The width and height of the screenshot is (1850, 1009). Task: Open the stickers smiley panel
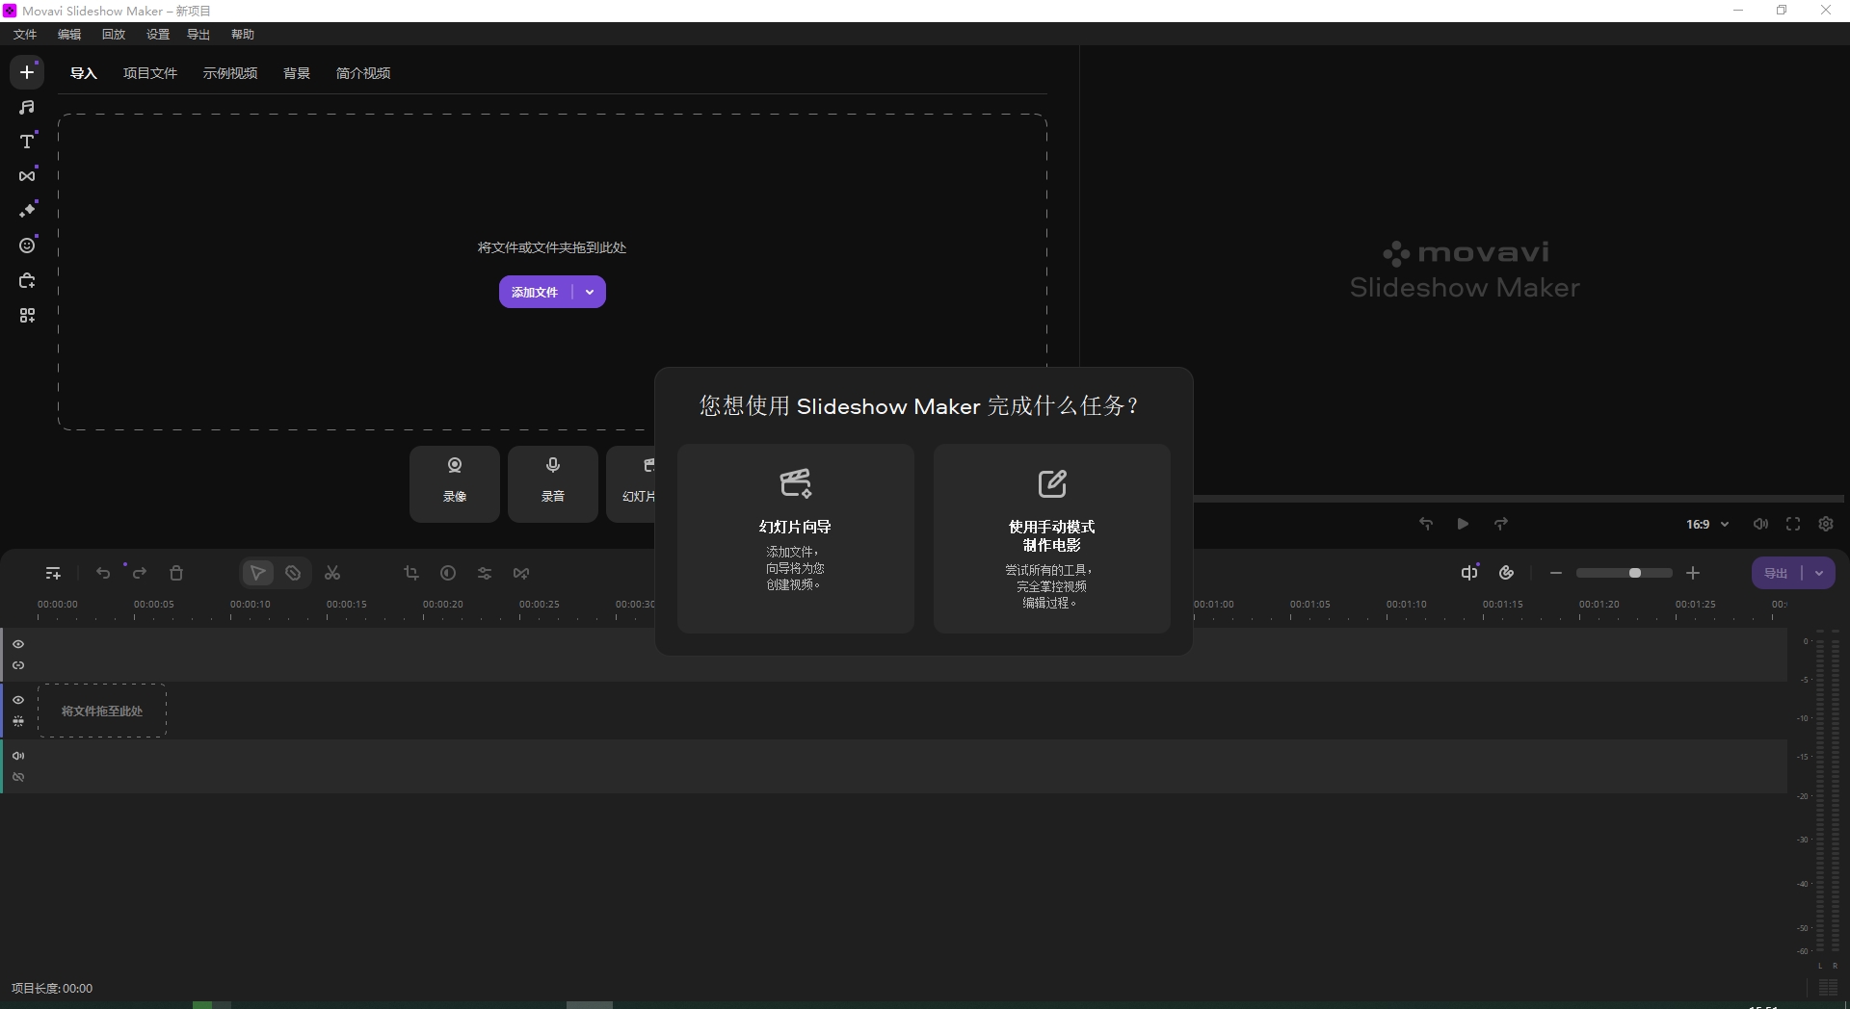pos(27,246)
